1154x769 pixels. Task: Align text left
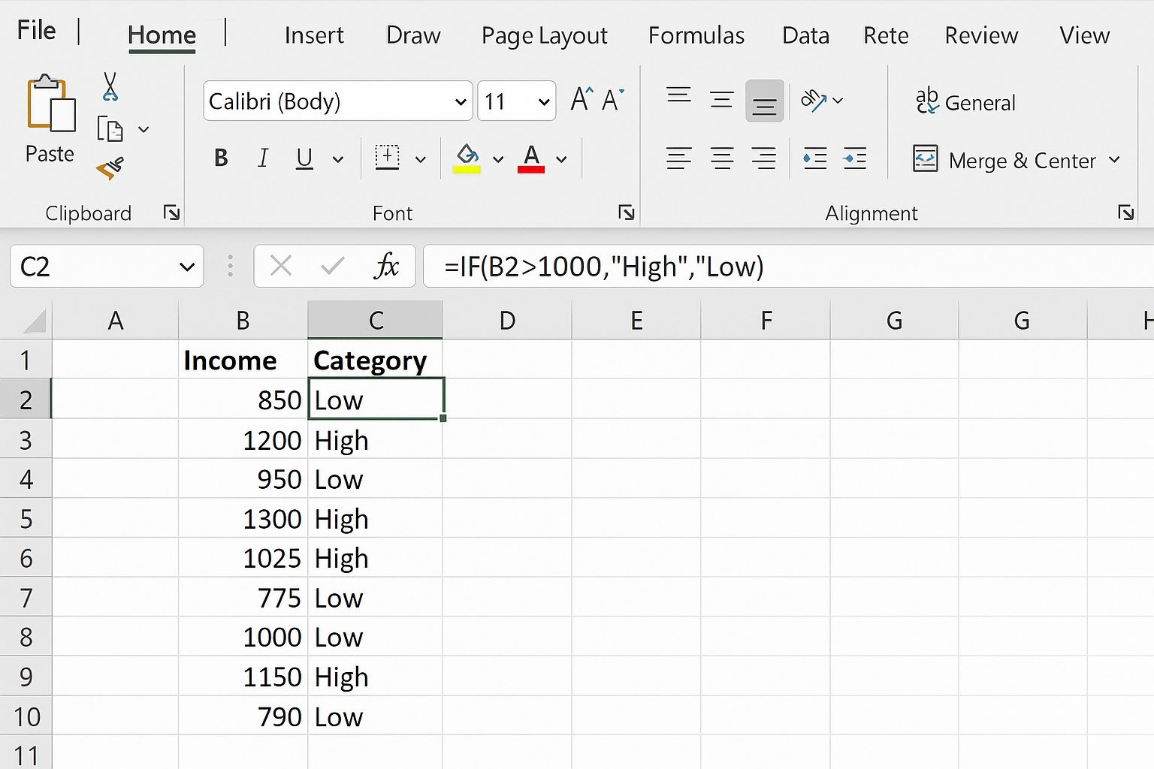(x=679, y=158)
